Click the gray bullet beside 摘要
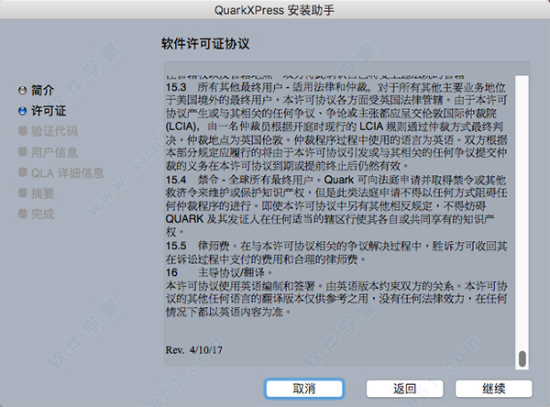Viewport: 550px width, 407px height. click(22, 192)
